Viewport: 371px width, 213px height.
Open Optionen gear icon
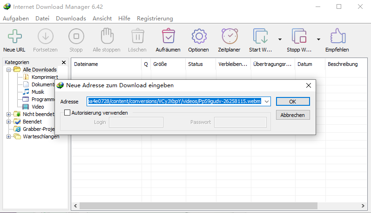[199, 36]
